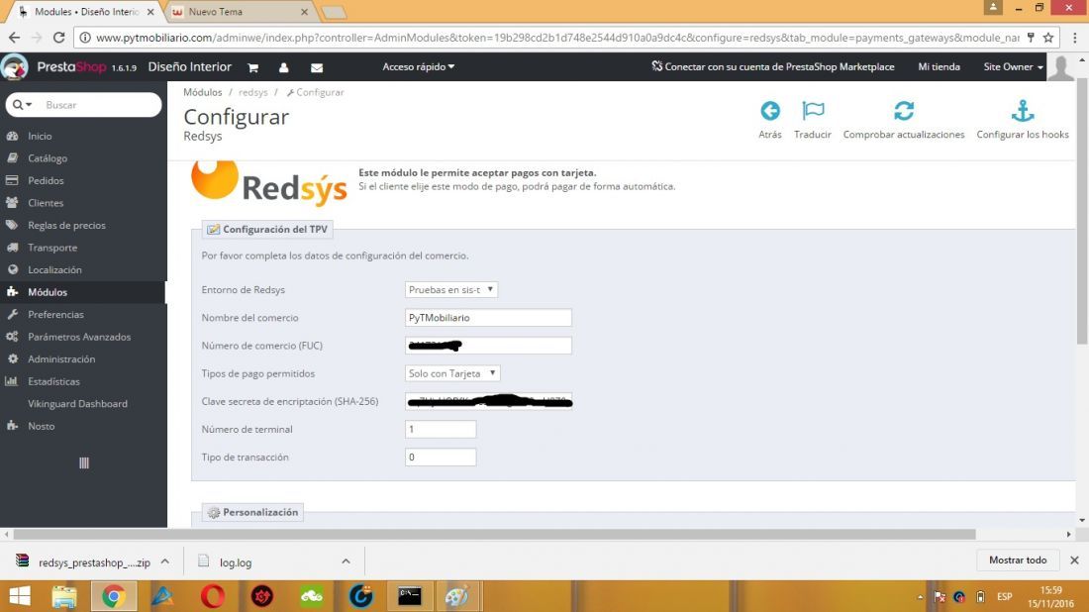Expand the Acceso rápido menu

(x=418, y=66)
